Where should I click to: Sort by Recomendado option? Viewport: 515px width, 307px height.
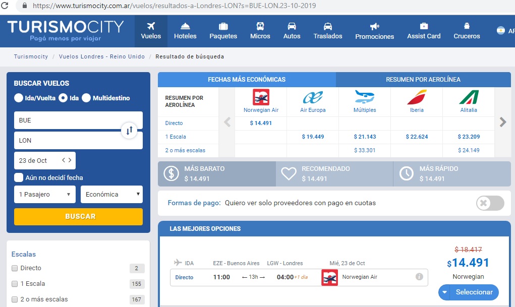pyautogui.click(x=334, y=174)
